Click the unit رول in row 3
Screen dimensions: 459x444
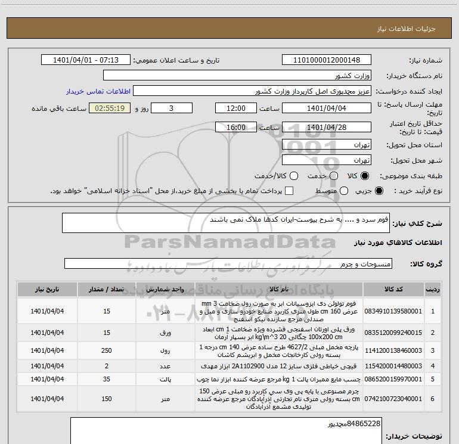[x=165, y=350]
